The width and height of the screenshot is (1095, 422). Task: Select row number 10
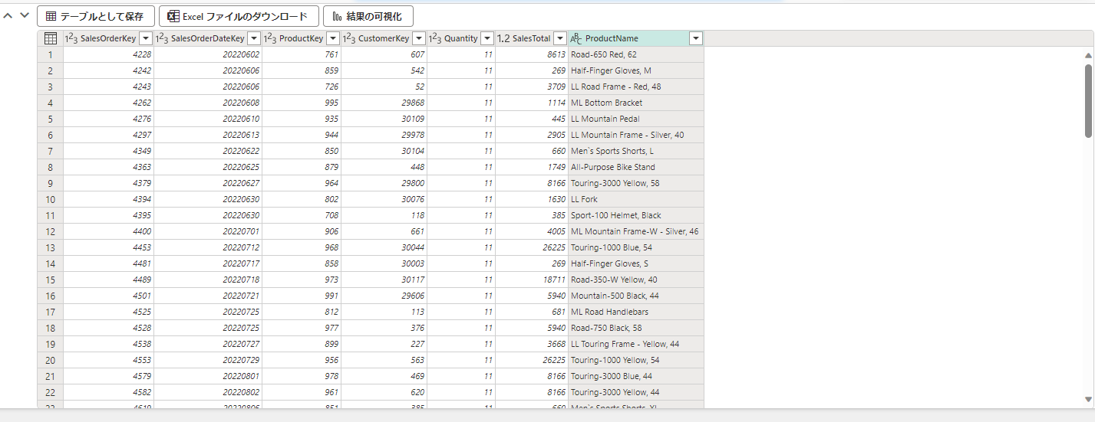tap(50, 199)
